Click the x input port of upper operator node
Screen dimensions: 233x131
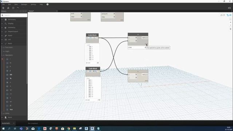tap(133, 37)
